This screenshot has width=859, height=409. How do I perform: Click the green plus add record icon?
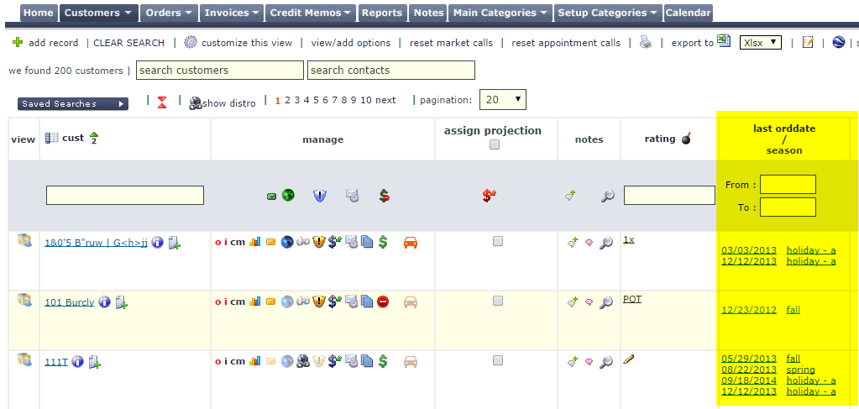click(x=18, y=42)
